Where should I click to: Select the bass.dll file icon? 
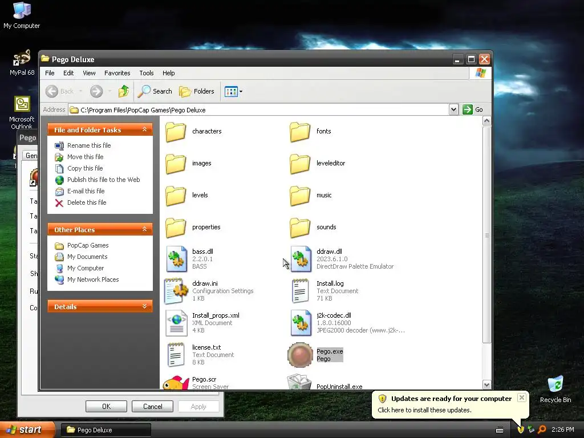(176, 259)
